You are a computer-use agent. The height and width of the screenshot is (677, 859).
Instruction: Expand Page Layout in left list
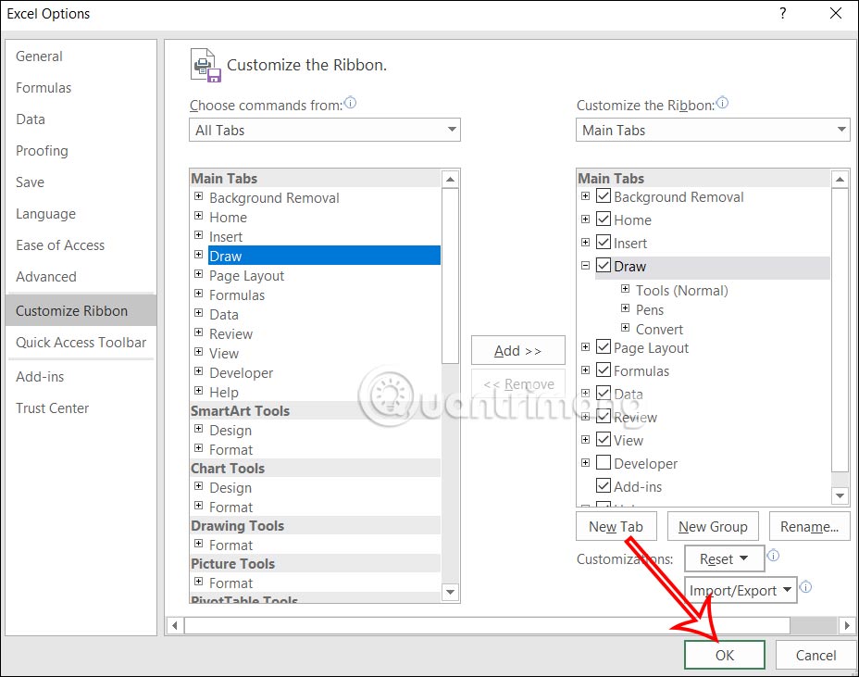(x=198, y=273)
